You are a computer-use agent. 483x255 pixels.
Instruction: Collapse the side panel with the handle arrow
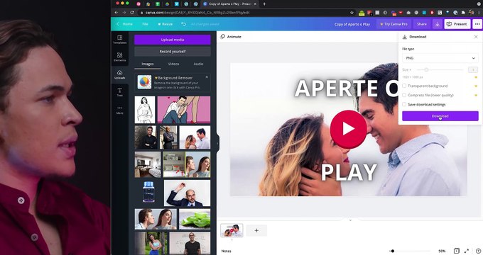point(217,143)
